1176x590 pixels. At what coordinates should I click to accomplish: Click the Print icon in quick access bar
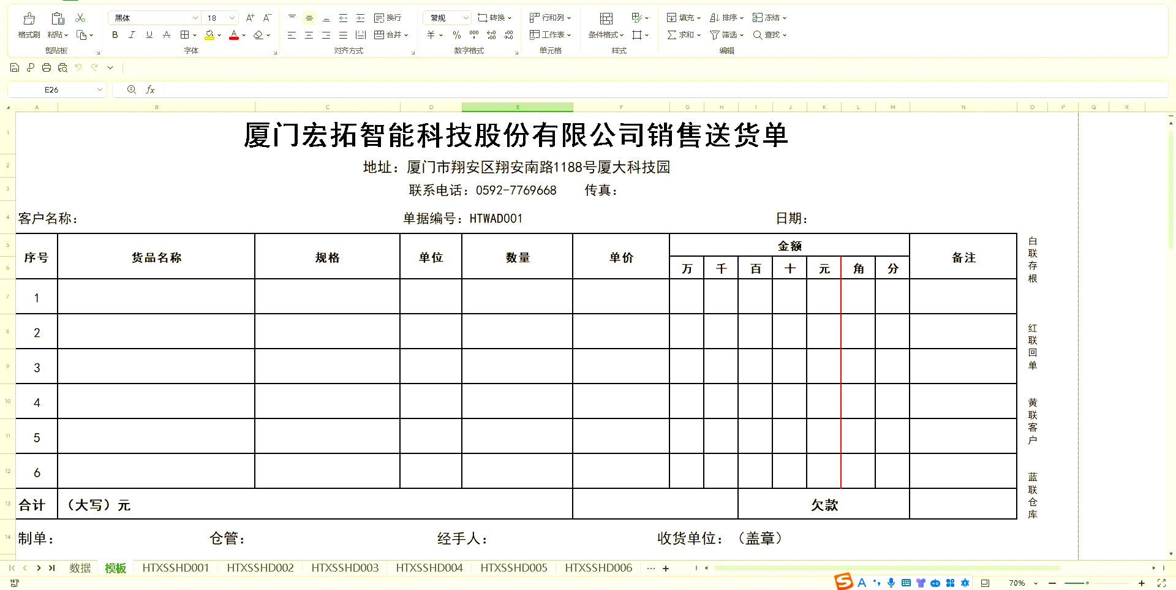click(x=47, y=67)
